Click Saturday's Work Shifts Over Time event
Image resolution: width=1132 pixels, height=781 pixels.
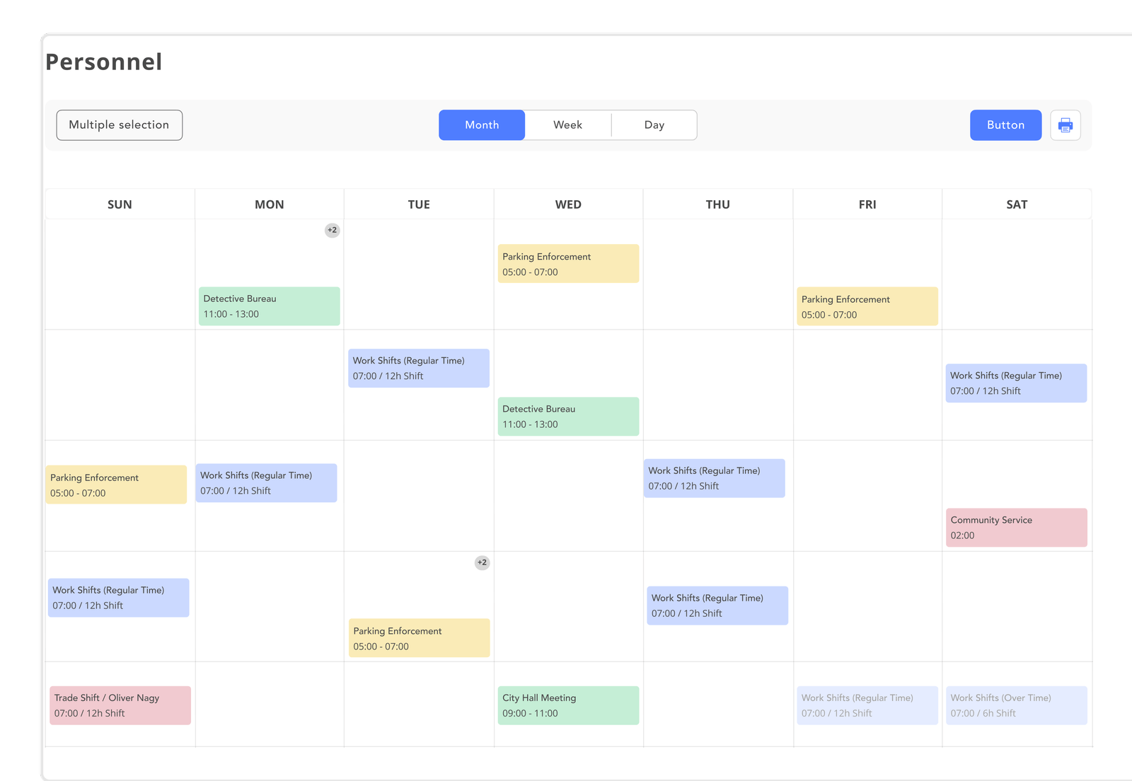pyautogui.click(x=1017, y=705)
